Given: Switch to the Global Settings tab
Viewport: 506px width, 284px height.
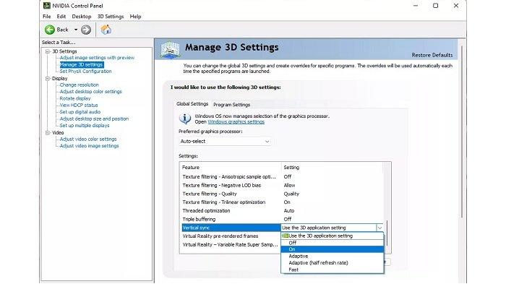Looking at the screenshot, I should 192,104.
